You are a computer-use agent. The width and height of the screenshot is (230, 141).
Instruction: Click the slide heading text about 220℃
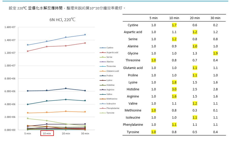pos(67,8)
